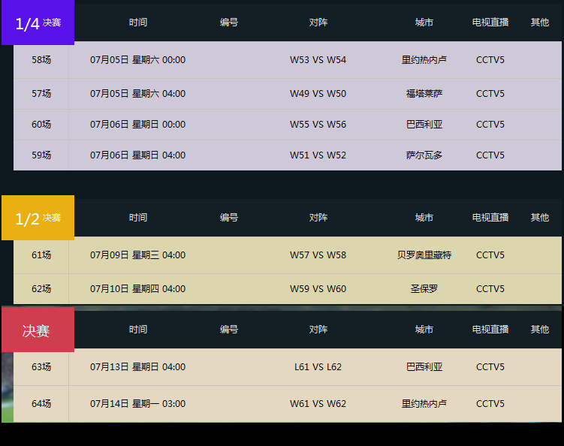The width and height of the screenshot is (564, 446).
Task: Click 其他 header in quarter-final table
Action: pos(540,23)
